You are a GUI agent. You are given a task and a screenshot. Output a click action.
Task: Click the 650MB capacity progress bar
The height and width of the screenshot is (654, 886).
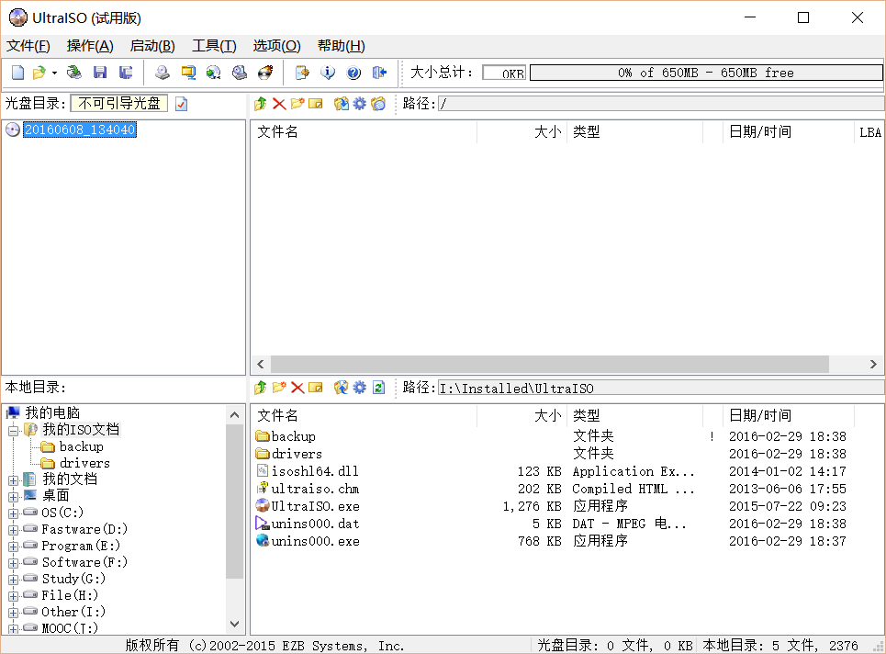tap(705, 73)
